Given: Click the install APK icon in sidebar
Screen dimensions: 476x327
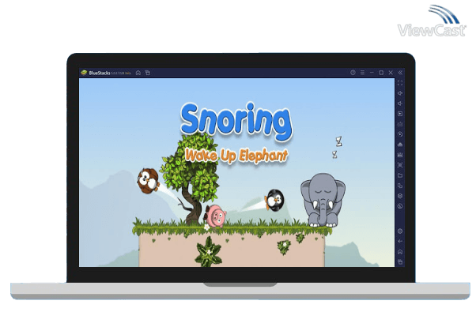Looking at the screenshot, I should [x=400, y=145].
